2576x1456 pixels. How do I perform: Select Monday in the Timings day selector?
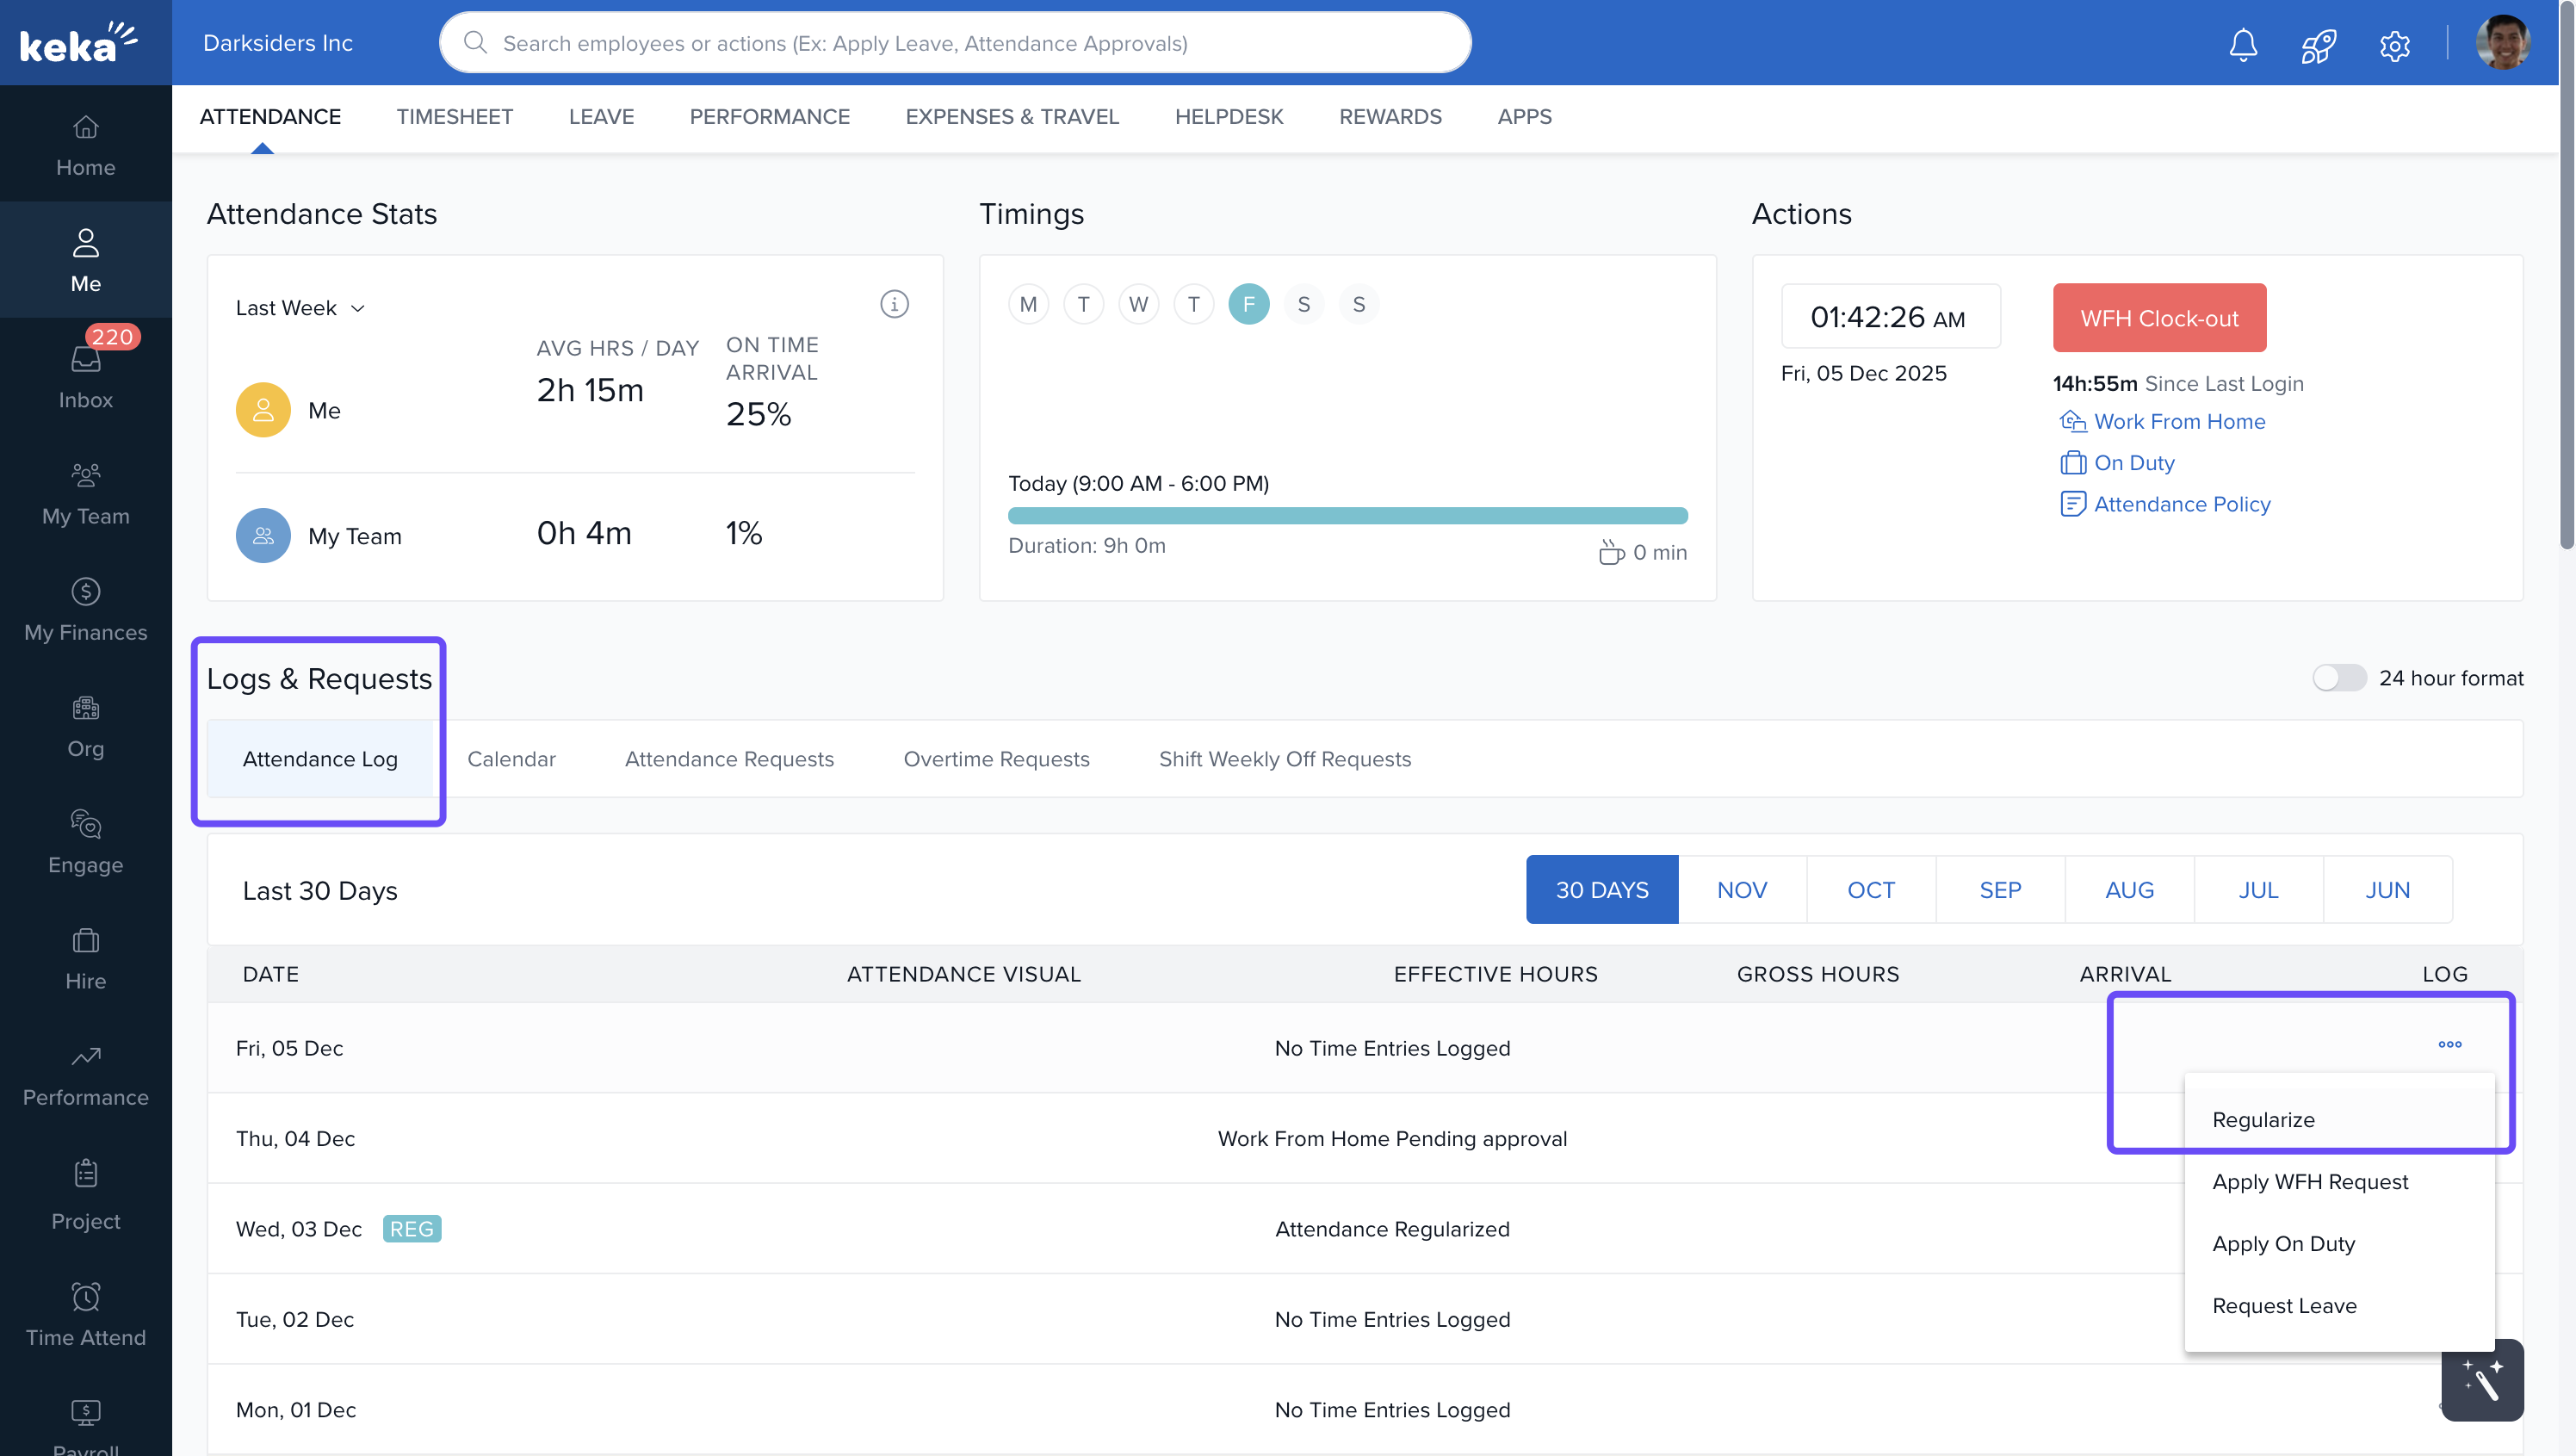1028,304
